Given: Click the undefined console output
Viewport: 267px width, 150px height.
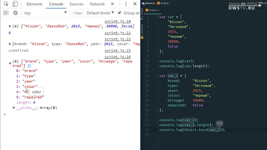Looking at the screenshot, I should 18,50.
